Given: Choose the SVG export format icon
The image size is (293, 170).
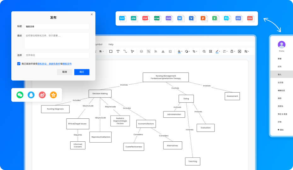Looking at the screenshot, I should [169, 18].
